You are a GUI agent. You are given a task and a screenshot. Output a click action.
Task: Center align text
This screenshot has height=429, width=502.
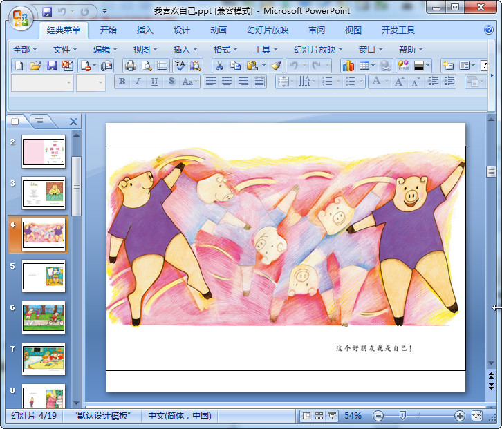pos(227,82)
